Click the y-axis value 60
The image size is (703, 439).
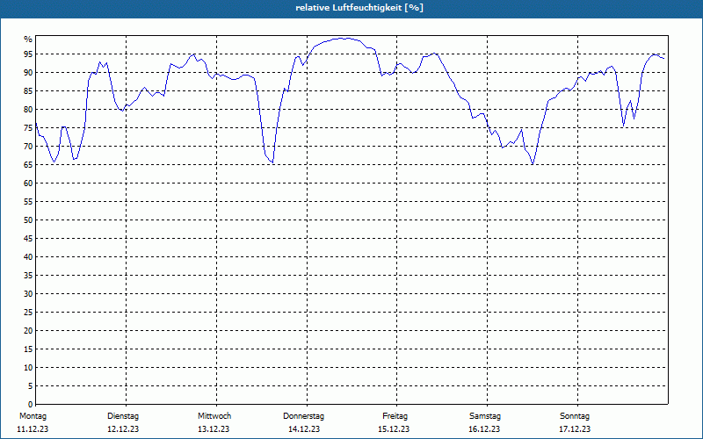pos(28,184)
